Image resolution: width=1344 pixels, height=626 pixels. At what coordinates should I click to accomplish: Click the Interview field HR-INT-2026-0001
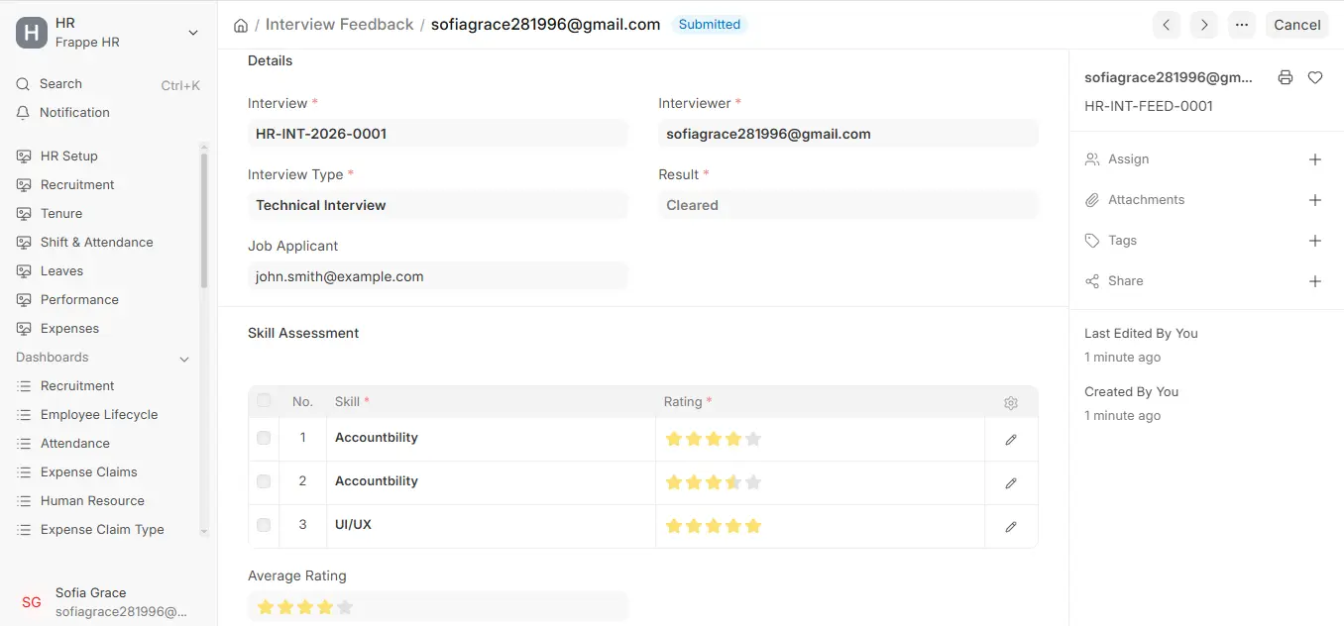click(438, 134)
